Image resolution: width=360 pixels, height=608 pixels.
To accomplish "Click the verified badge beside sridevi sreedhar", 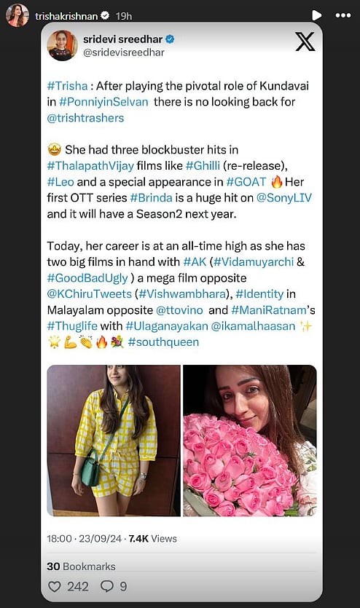I will coord(170,39).
